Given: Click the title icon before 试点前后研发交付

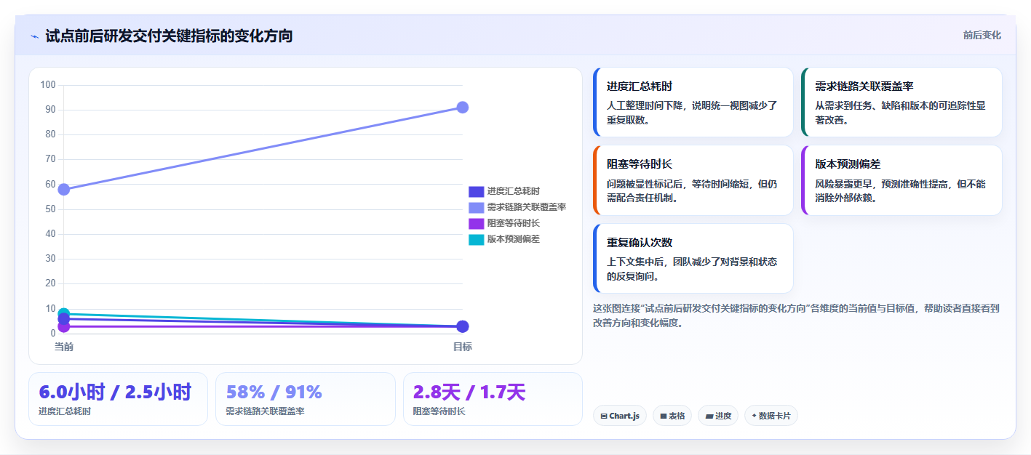Looking at the screenshot, I should tap(34, 36).
